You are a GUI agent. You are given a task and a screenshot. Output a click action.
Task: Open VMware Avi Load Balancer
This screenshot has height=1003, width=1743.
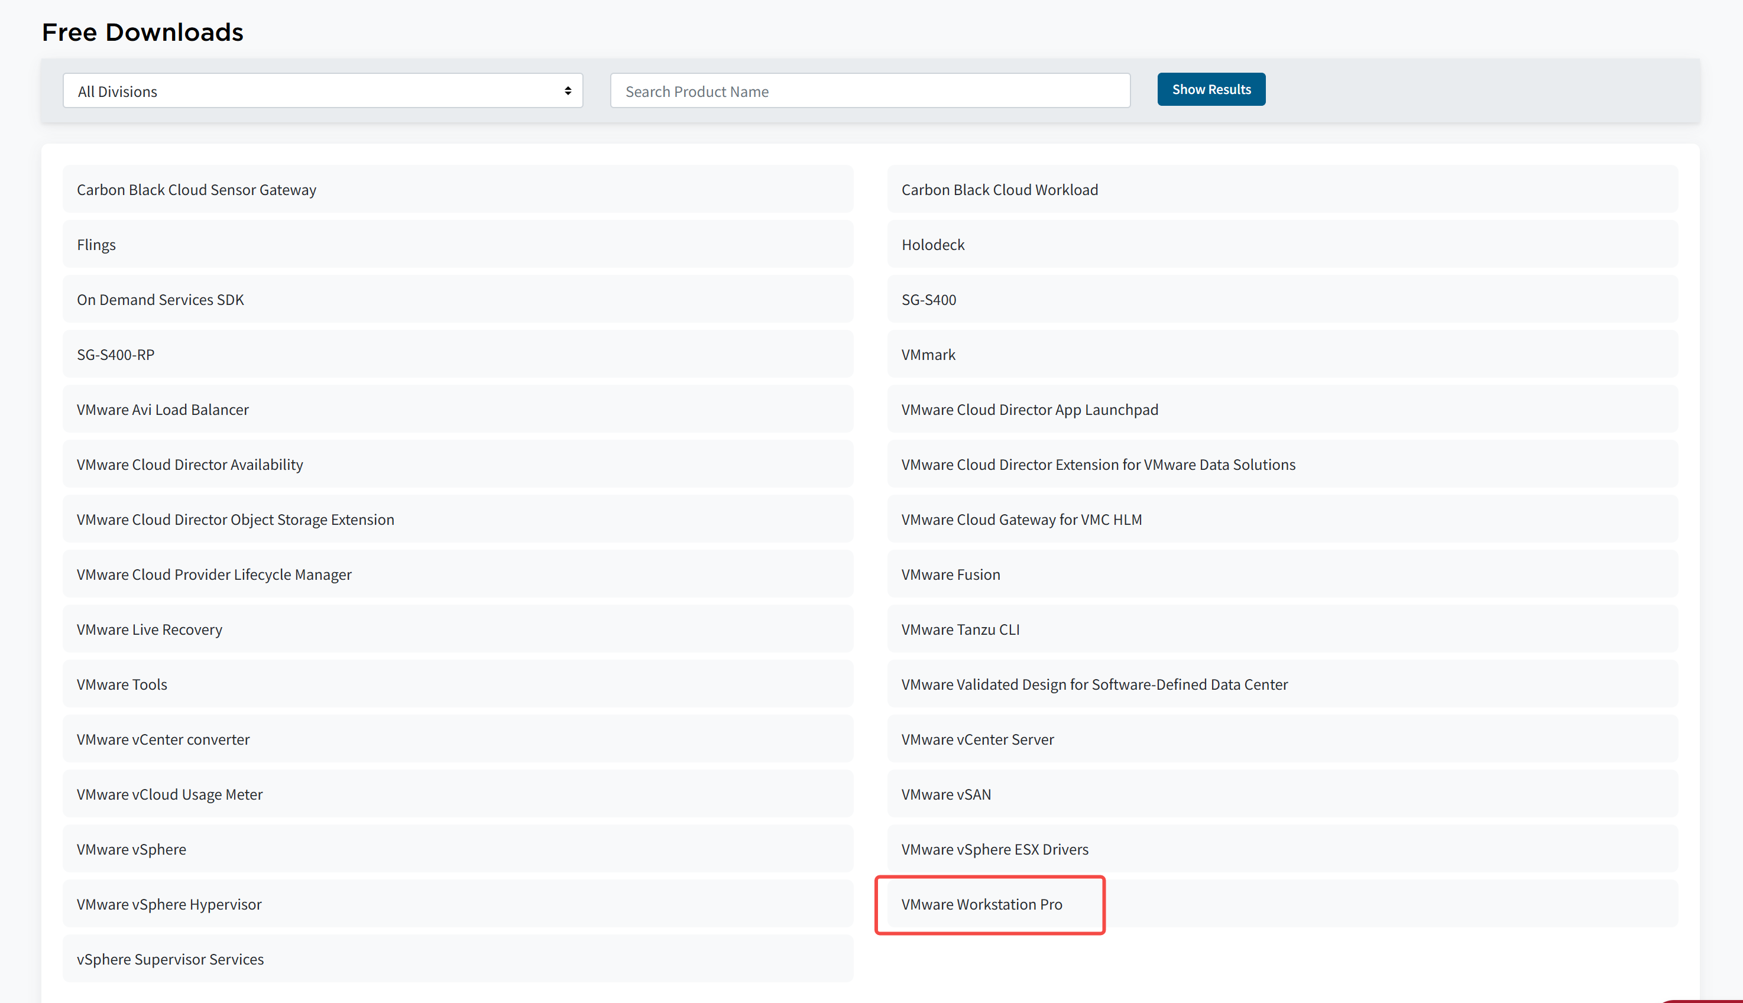[458, 410]
